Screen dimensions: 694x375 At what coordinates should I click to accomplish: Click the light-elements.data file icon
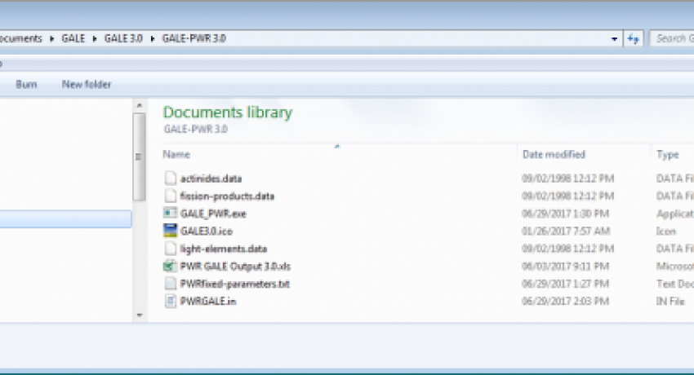point(171,249)
